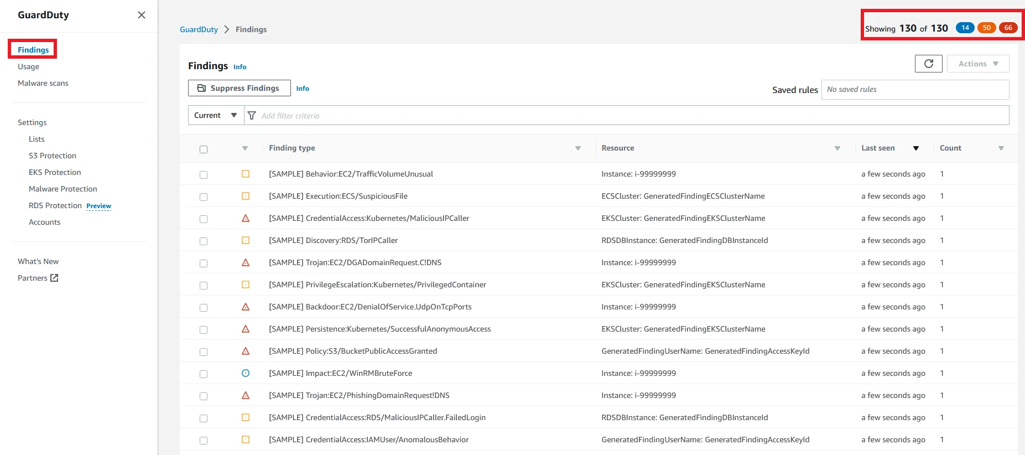Click triangle icon for PhishingDomainRequest!DNS
1025x455 pixels.
(x=246, y=395)
